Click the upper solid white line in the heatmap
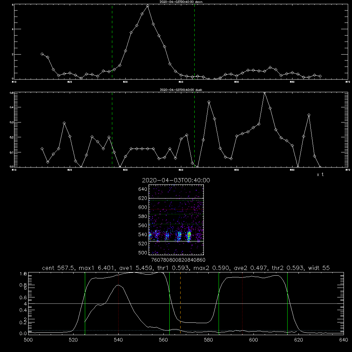The image size is (352, 352). tap(176, 198)
